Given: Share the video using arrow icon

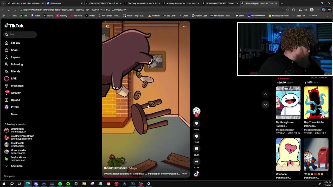Looking at the screenshot, I should [196, 162].
